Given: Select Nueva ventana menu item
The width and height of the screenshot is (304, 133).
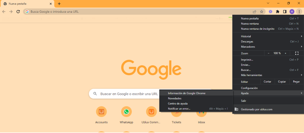Looking at the screenshot, I should point(268,24).
